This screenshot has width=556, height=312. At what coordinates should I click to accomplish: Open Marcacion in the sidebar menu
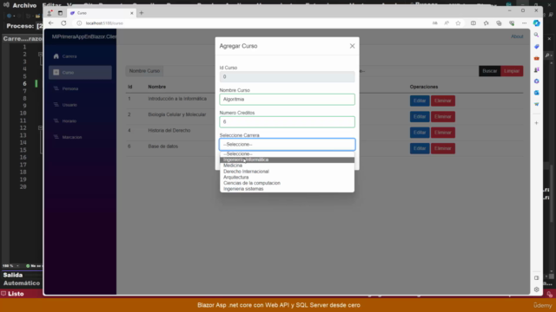click(x=80, y=137)
